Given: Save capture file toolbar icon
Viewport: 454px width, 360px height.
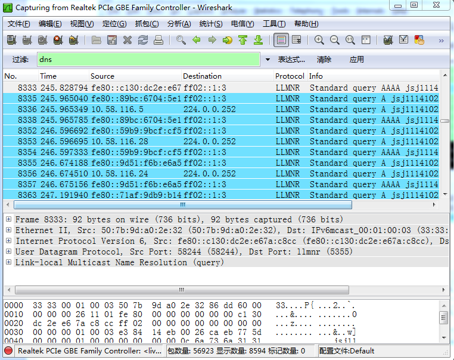Looking at the screenshot, I should pyautogui.click(x=112, y=40).
